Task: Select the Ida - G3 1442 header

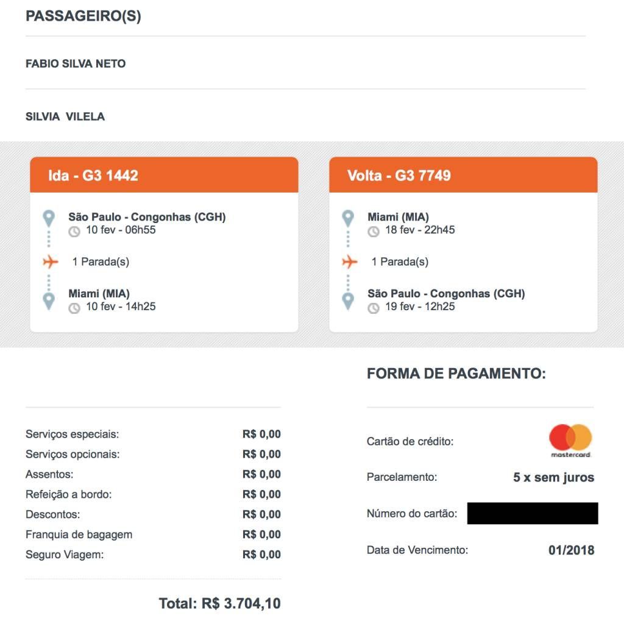Action: coord(93,175)
